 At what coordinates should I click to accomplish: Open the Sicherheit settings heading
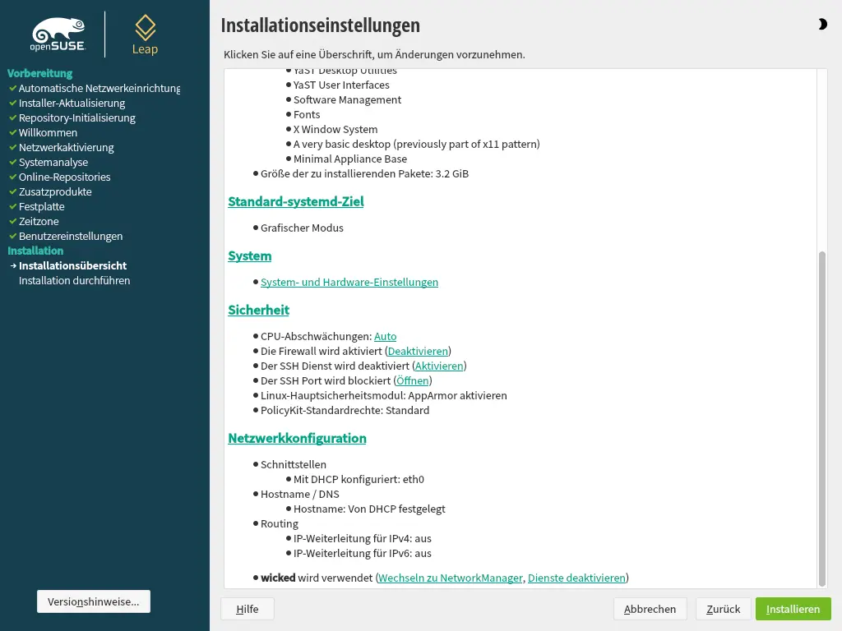[258, 310]
